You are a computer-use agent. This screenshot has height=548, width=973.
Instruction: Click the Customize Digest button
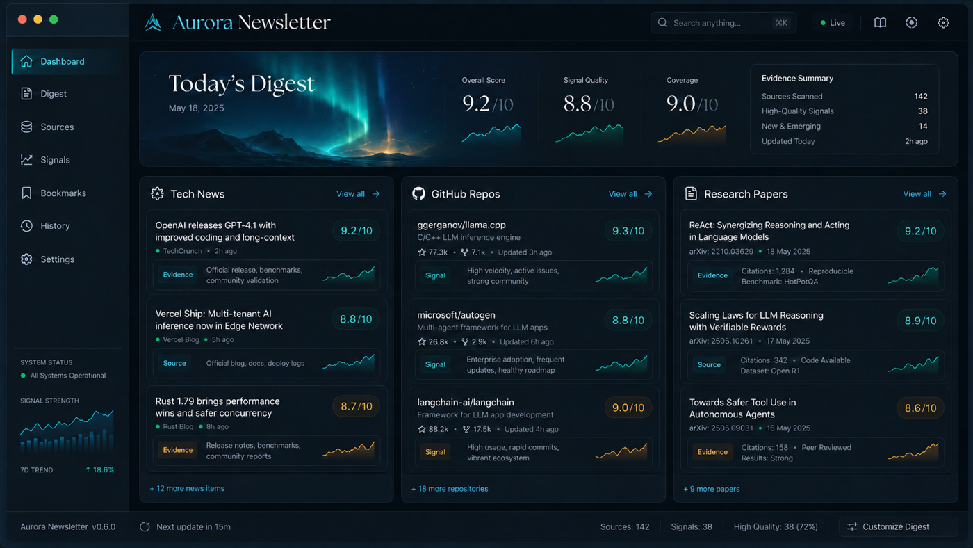coord(898,527)
